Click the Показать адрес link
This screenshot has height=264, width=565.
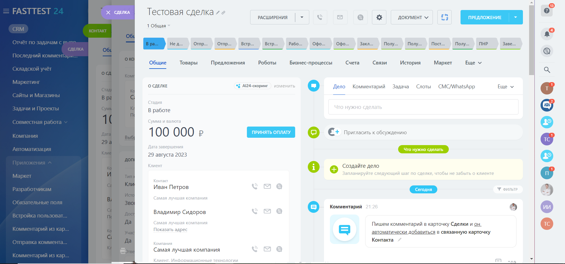170,230
